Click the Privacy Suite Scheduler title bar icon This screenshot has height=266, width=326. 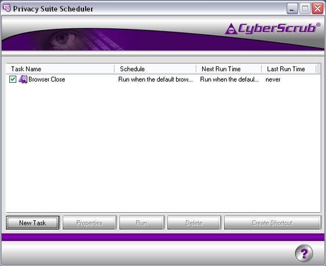[6, 8]
